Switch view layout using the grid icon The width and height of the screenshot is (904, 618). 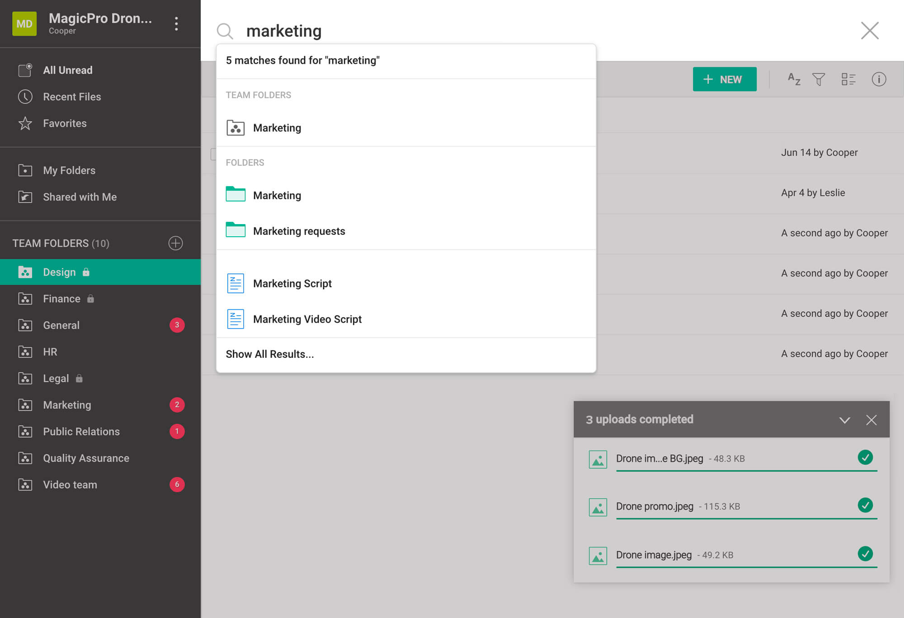click(x=849, y=79)
